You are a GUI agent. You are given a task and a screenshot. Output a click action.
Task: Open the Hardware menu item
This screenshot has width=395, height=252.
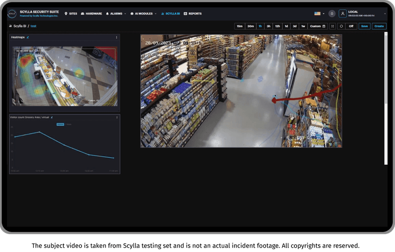coord(91,14)
